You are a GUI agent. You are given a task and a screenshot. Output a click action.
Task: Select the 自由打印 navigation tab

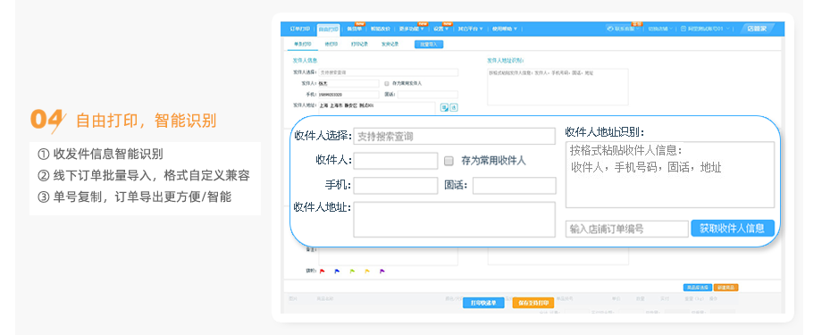pos(328,29)
